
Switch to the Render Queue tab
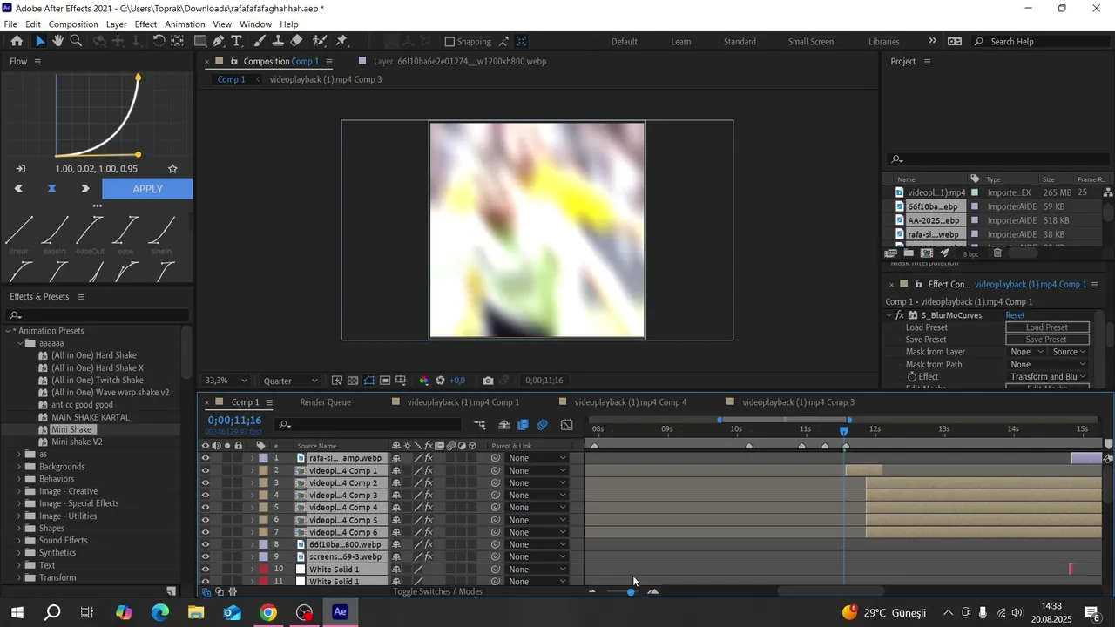tap(325, 402)
